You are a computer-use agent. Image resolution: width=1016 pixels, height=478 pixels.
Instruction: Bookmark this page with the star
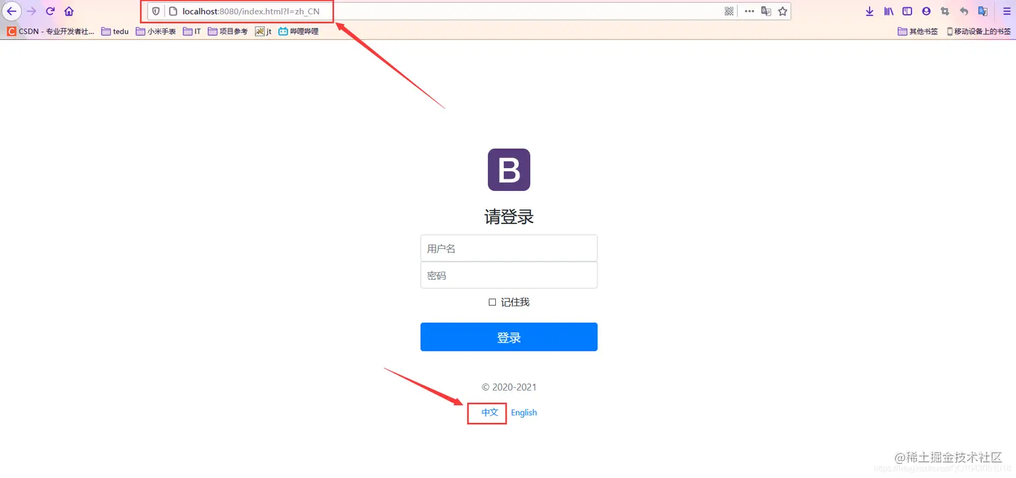pos(782,11)
